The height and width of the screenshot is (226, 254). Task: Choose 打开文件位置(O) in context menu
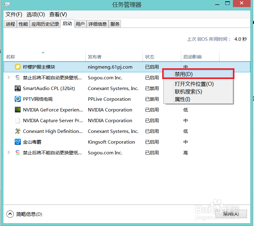click(198, 84)
